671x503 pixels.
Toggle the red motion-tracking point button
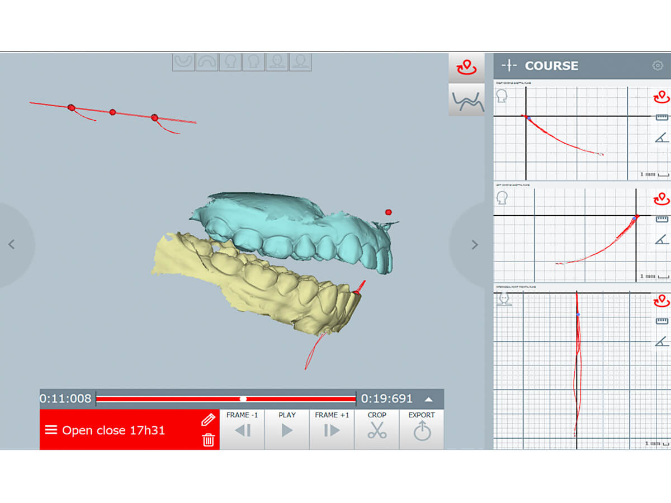click(x=466, y=68)
